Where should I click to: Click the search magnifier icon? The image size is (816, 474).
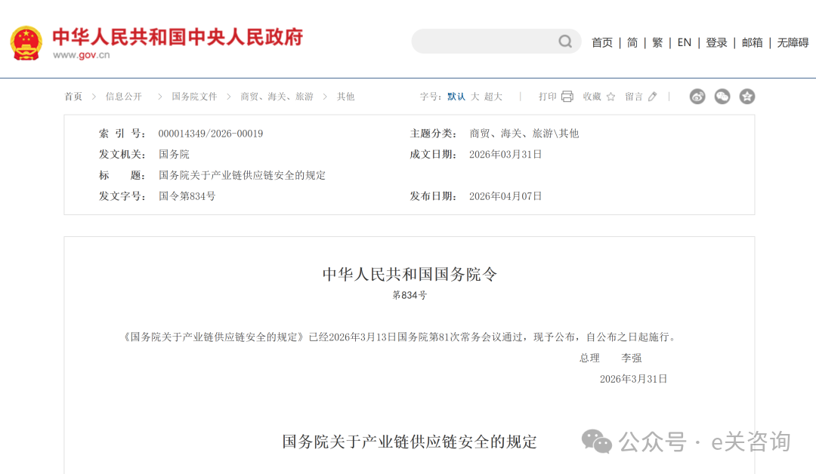pos(565,42)
